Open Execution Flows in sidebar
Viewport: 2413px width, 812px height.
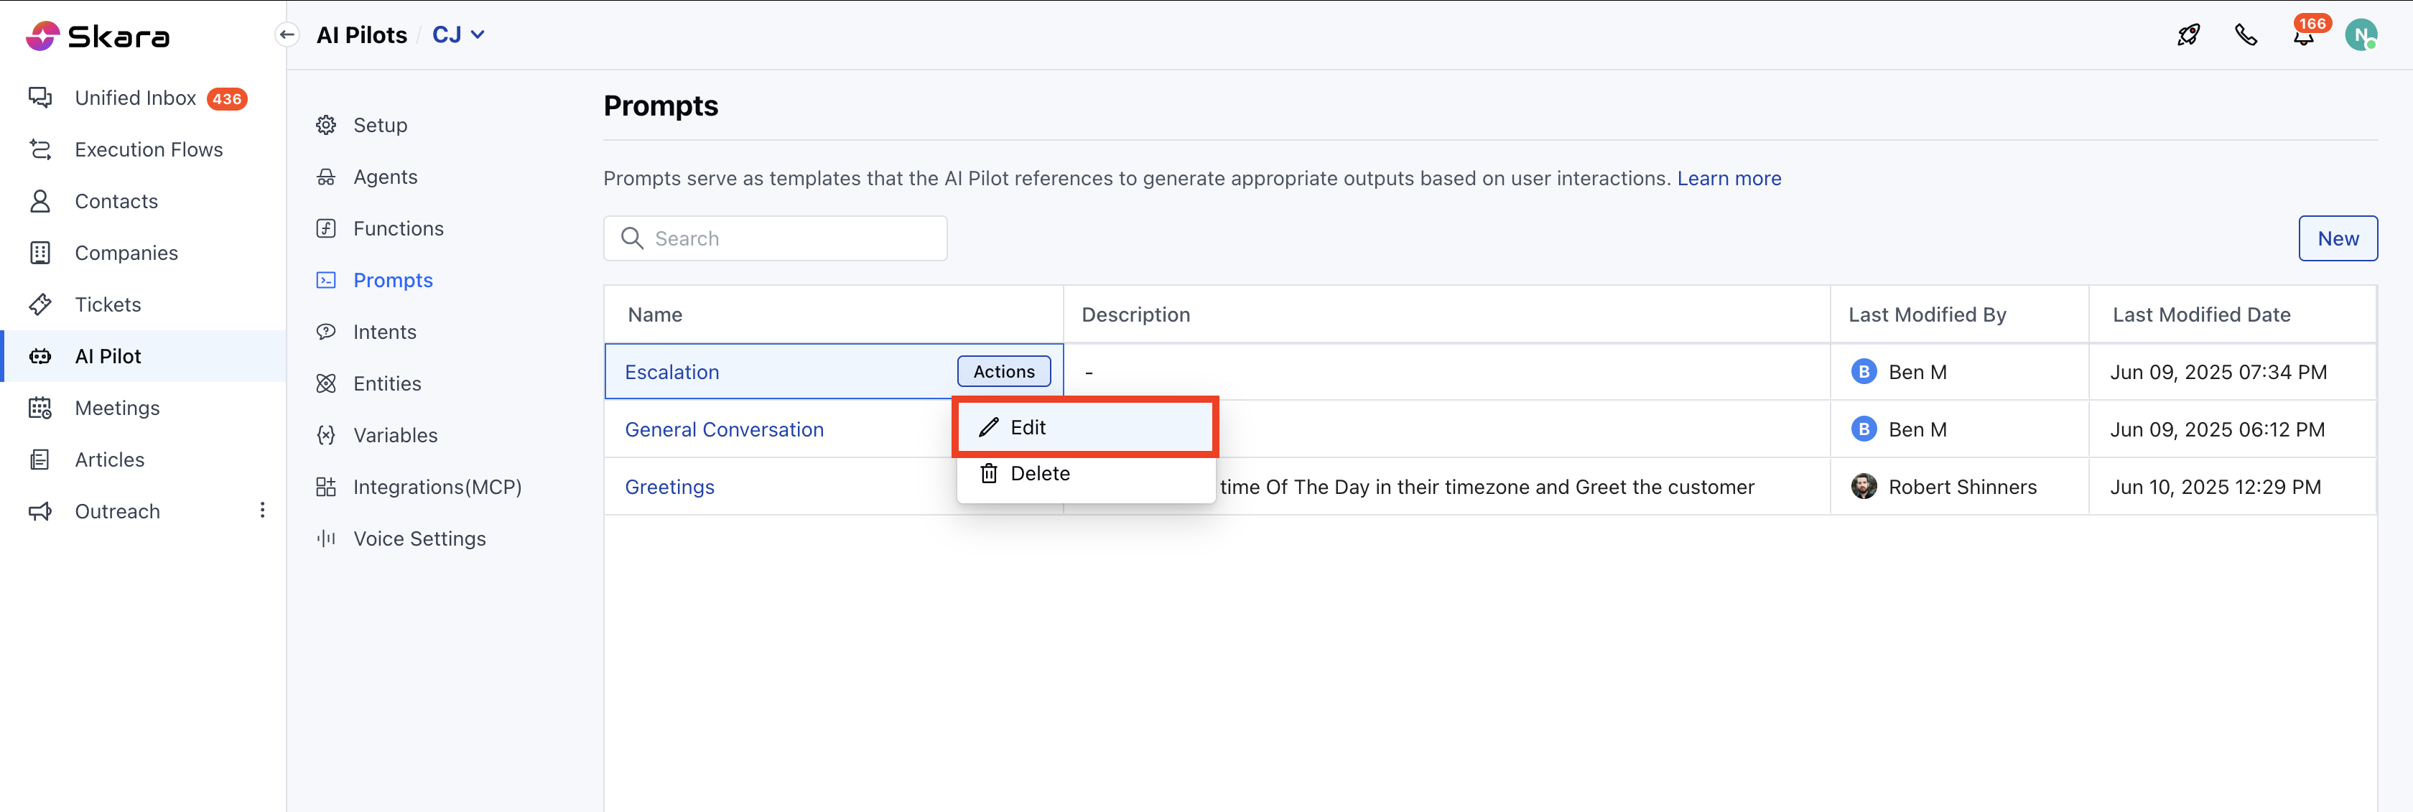148,150
